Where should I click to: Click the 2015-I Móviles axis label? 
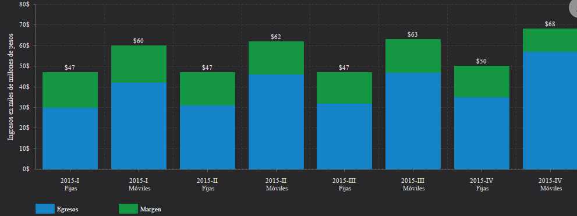coord(139,185)
